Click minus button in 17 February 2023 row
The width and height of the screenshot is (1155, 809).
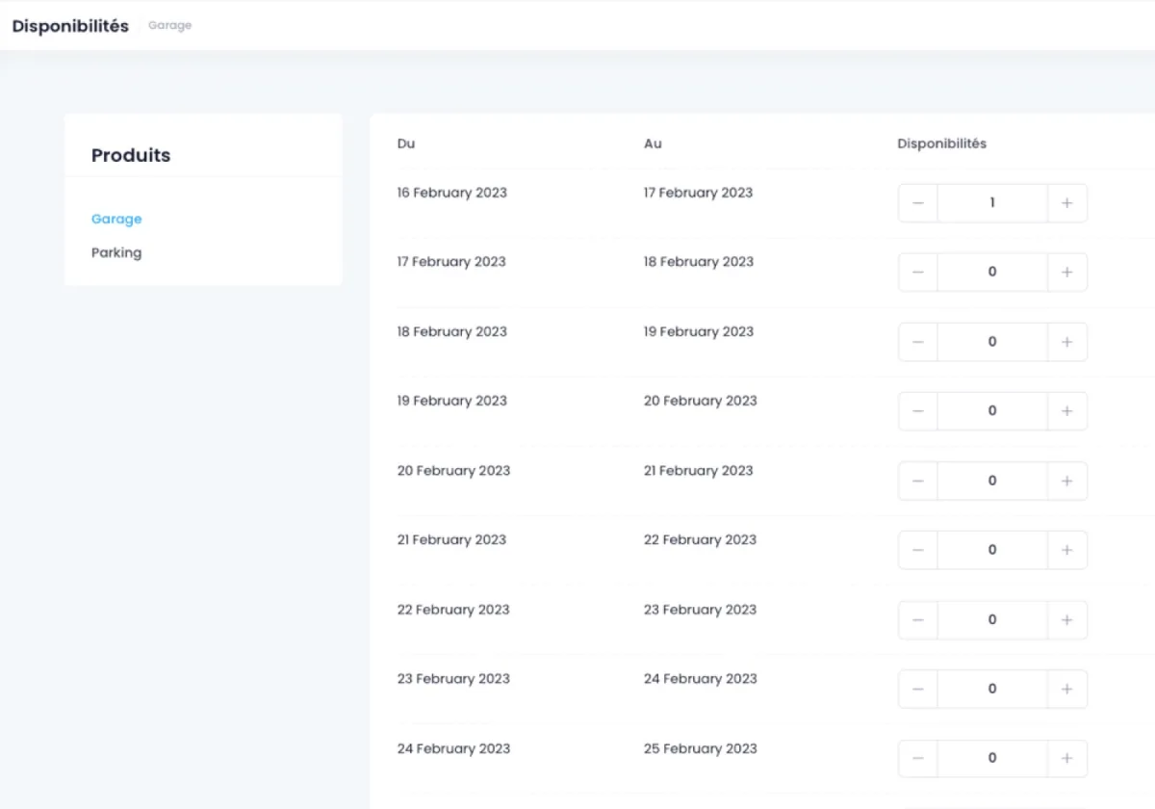[x=918, y=273]
